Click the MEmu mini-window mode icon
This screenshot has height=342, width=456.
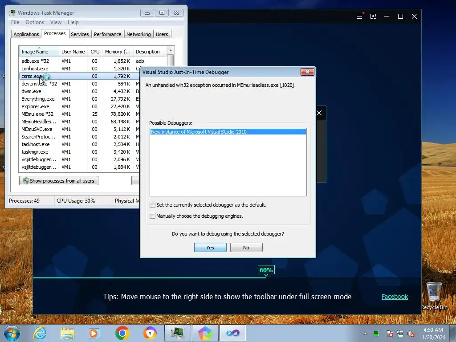(x=373, y=16)
